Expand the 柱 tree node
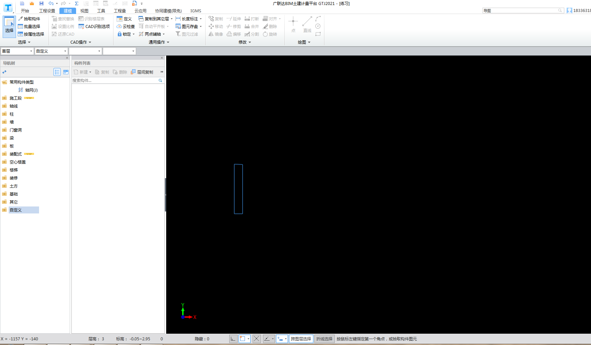The image size is (591, 345). tap(4, 114)
